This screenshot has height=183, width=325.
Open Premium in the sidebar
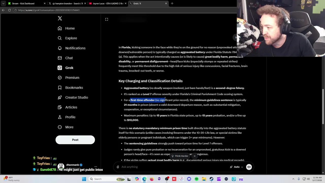click(69, 78)
